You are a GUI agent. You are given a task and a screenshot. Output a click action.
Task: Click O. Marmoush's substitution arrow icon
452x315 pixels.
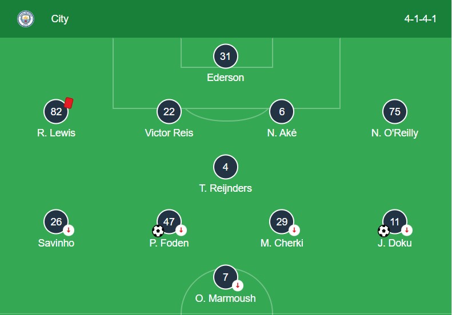(x=238, y=286)
